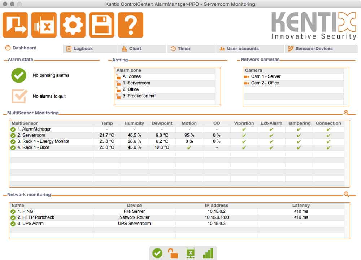
Task: Click the Connection column header
Action: pos(328,123)
